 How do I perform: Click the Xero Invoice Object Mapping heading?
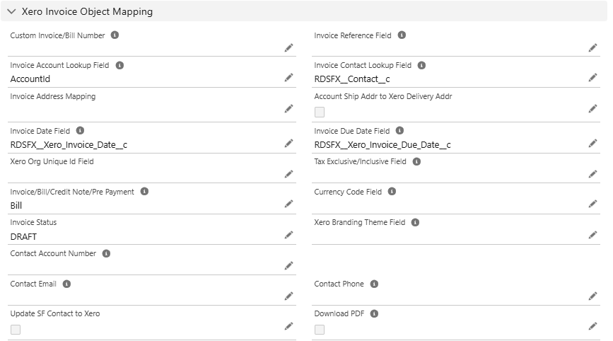click(x=87, y=12)
